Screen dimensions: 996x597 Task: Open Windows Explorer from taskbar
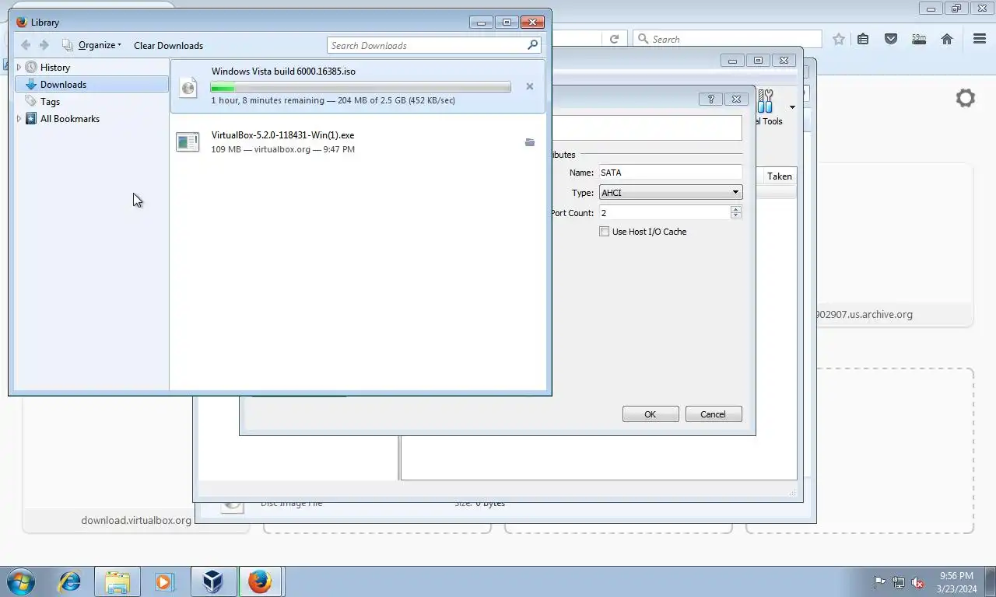[x=117, y=581]
